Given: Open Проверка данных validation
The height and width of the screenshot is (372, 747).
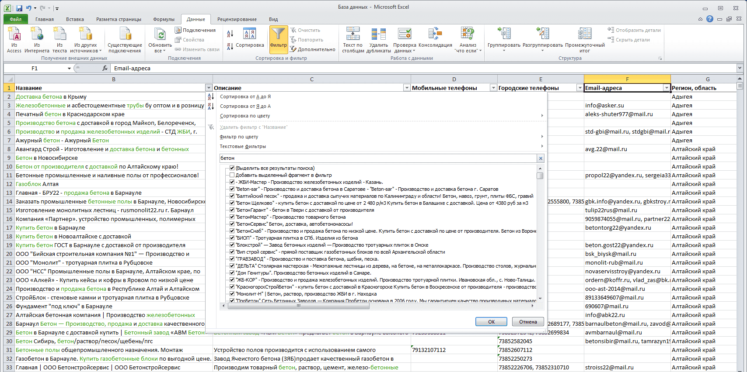Looking at the screenshot, I should click(405, 40).
